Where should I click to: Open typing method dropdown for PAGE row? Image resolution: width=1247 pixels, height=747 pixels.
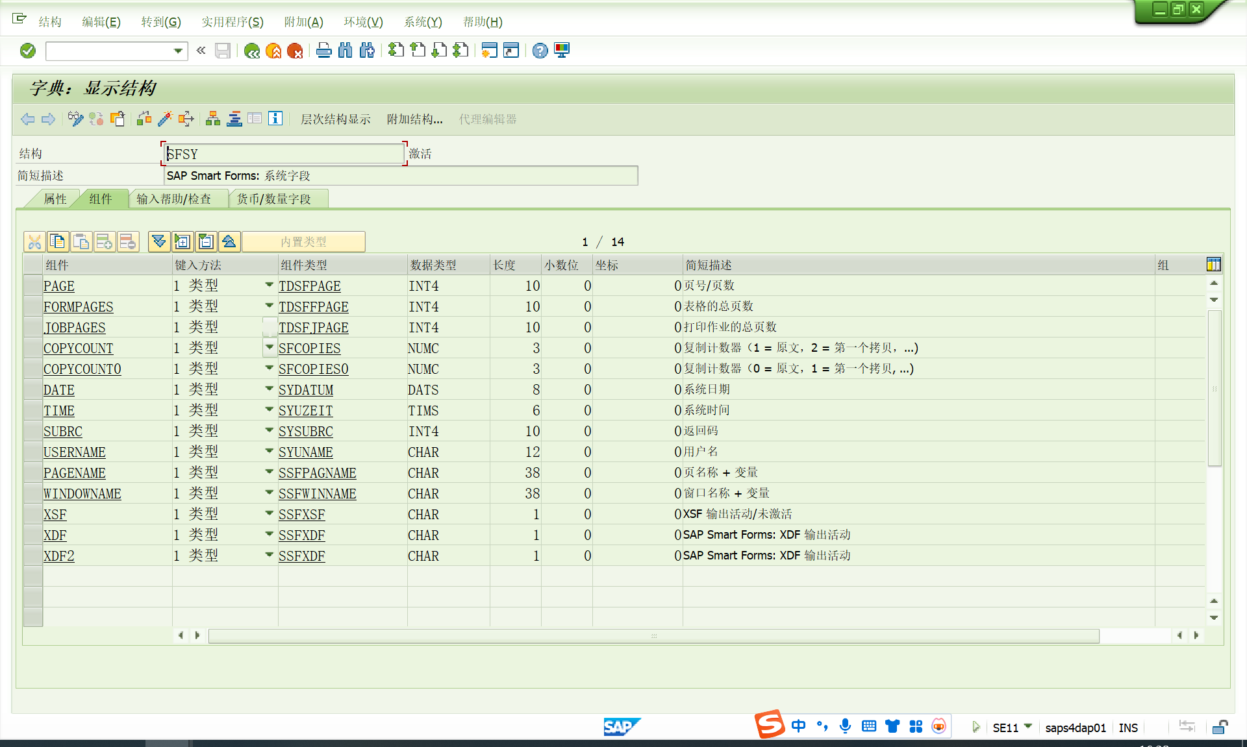tap(269, 285)
